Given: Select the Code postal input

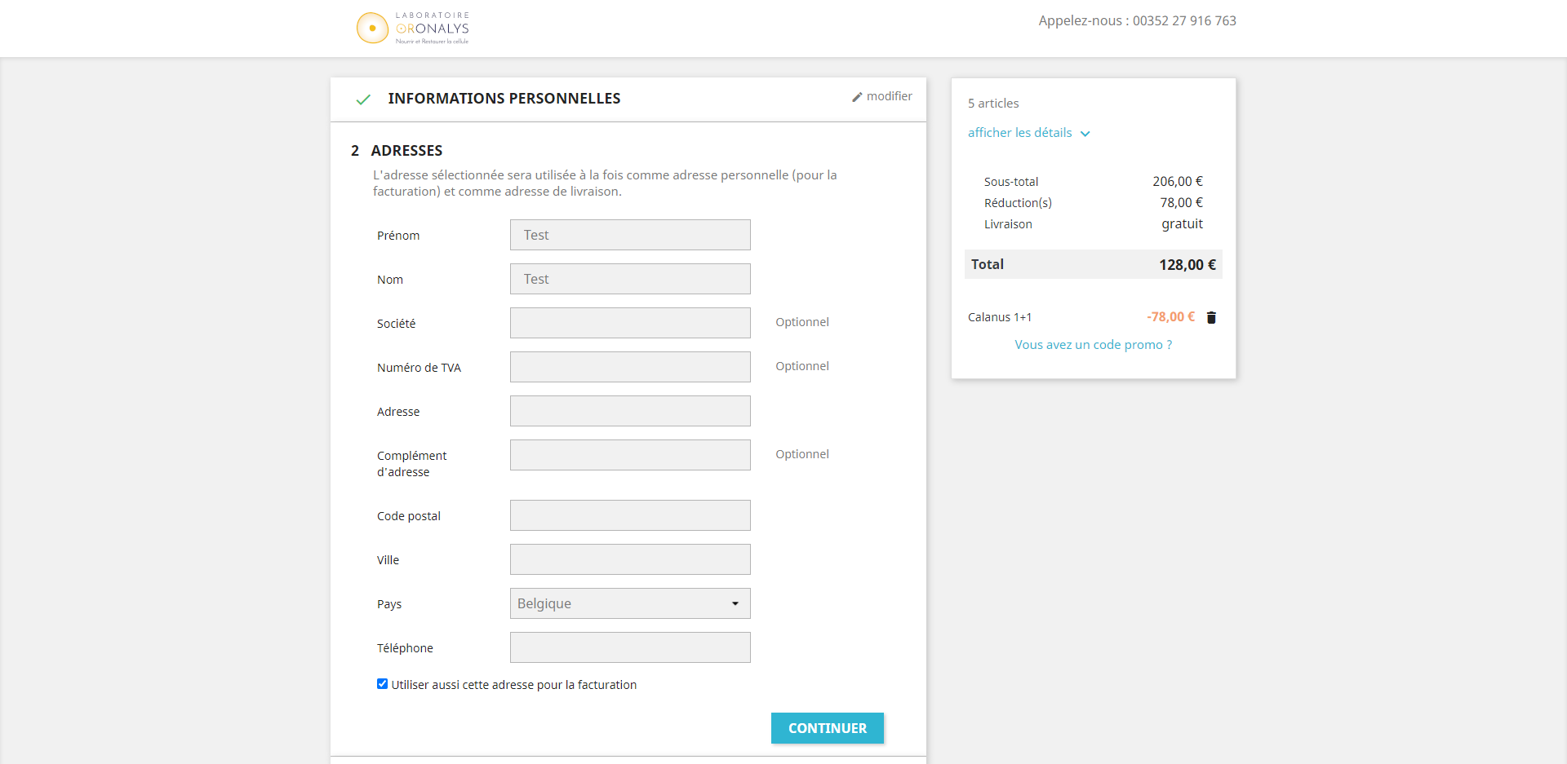Looking at the screenshot, I should (630, 515).
